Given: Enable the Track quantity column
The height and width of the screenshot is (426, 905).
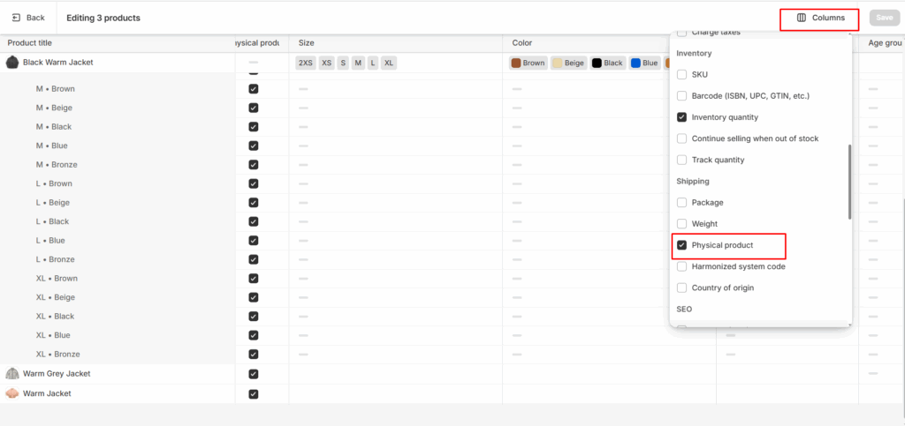Looking at the screenshot, I should pyautogui.click(x=681, y=160).
